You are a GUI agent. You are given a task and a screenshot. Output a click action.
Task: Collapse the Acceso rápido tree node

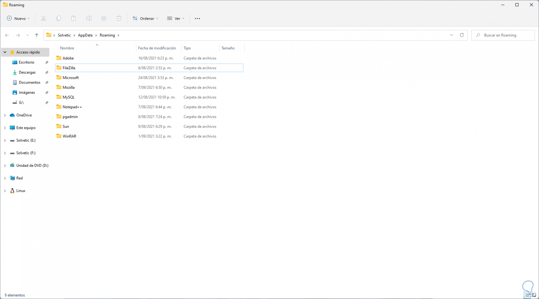coord(5,52)
